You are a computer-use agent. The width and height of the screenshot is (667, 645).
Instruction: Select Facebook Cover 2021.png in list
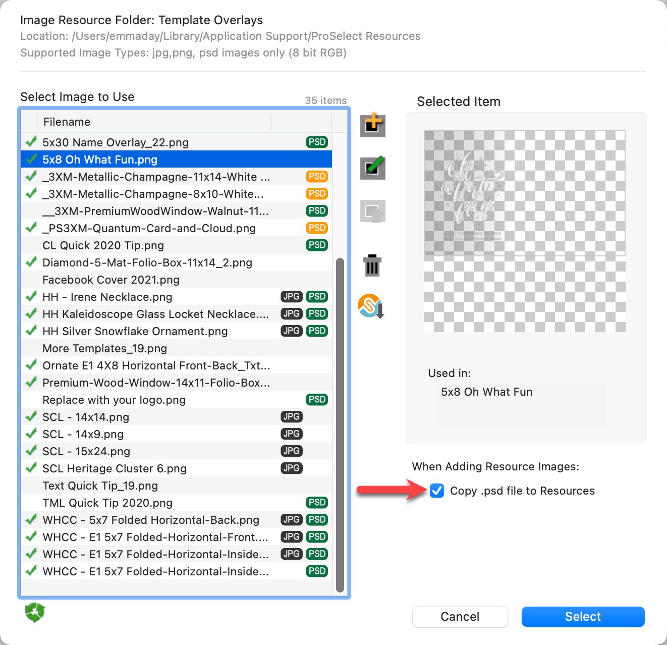click(111, 280)
